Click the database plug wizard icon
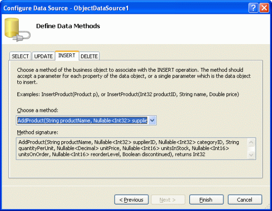272x211 pixels. point(17,30)
